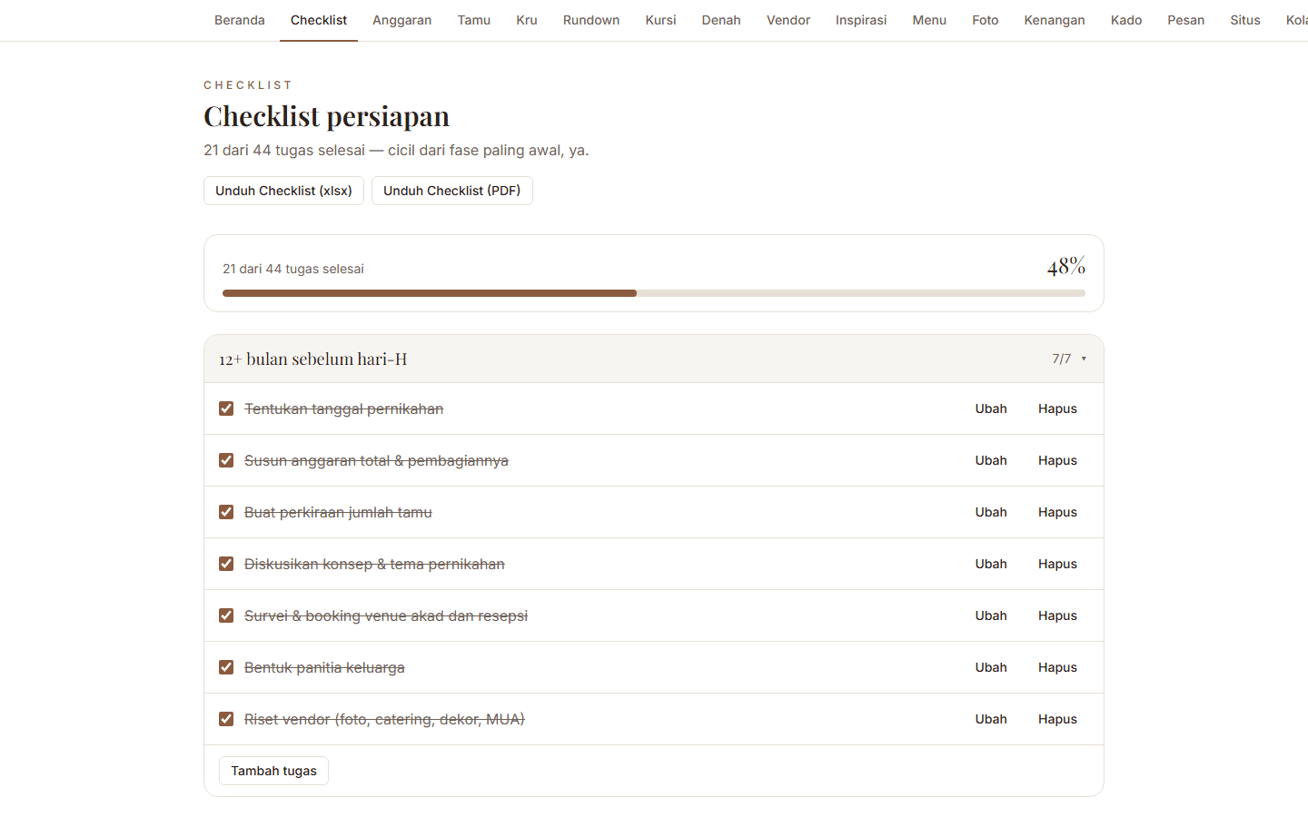Uncheck "Tentukan tanggal pernikahan" checkbox

[226, 408]
